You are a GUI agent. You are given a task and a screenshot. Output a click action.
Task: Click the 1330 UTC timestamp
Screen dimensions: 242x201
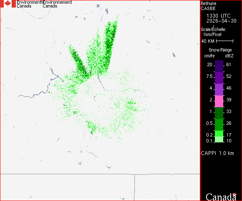click(218, 16)
